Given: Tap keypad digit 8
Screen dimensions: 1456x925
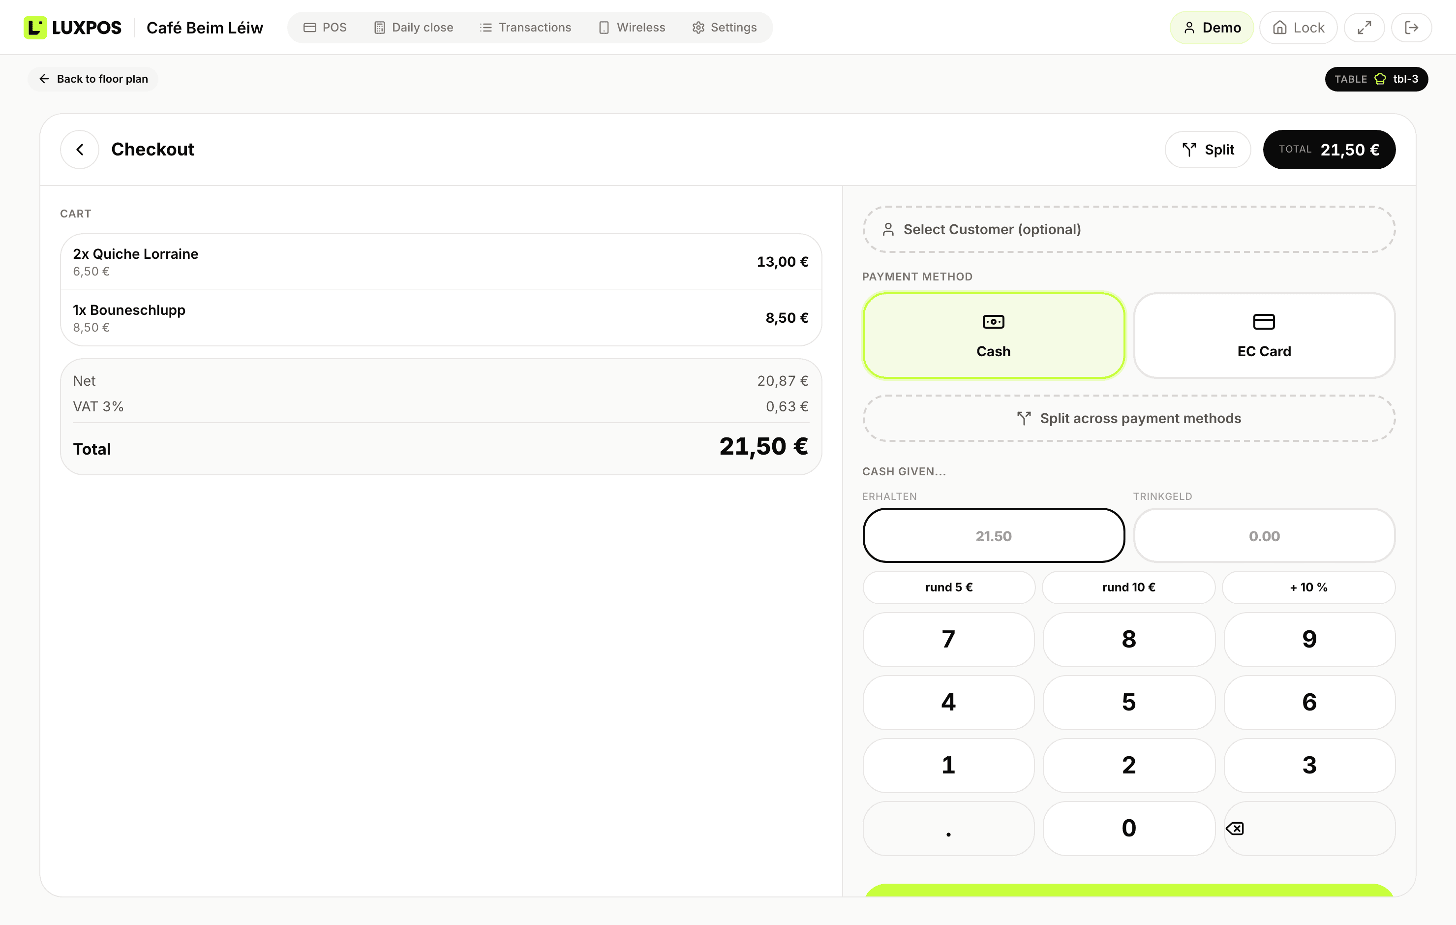Looking at the screenshot, I should (1129, 640).
